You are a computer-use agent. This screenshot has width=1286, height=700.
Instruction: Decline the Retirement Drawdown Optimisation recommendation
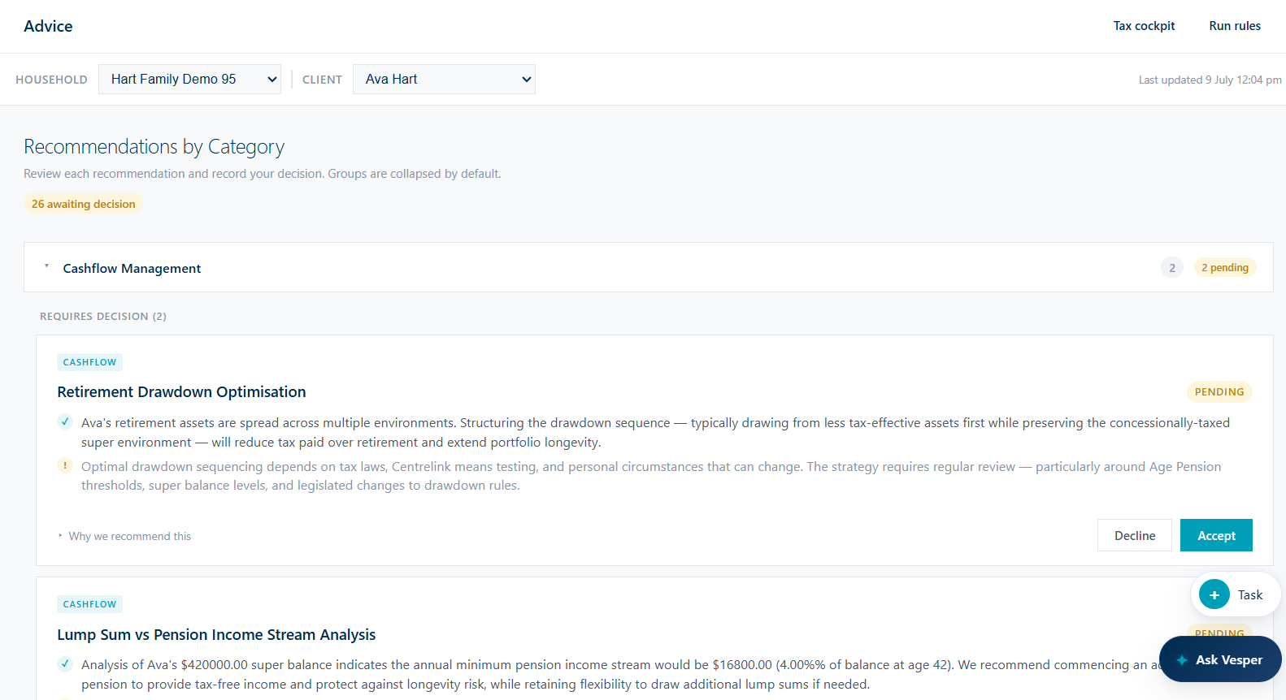[1135, 535]
